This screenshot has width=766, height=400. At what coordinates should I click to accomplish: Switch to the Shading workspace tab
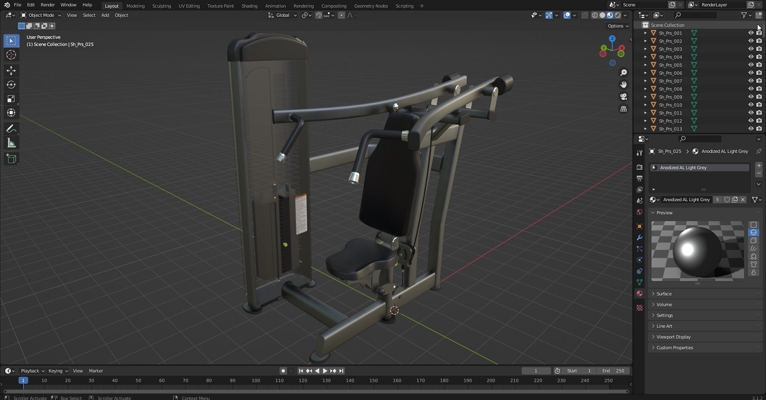(249, 6)
